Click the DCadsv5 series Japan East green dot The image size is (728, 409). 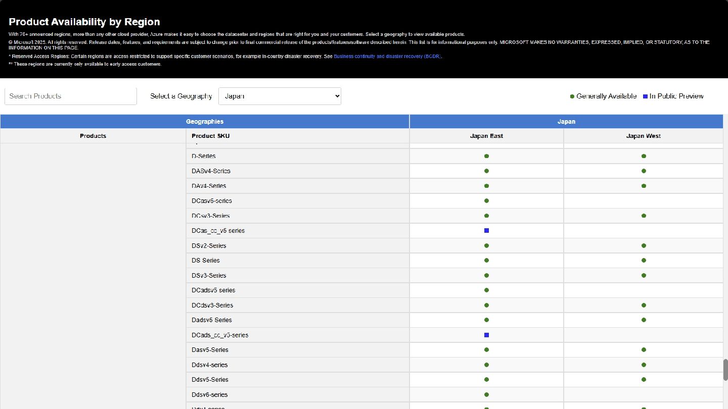pyautogui.click(x=486, y=290)
